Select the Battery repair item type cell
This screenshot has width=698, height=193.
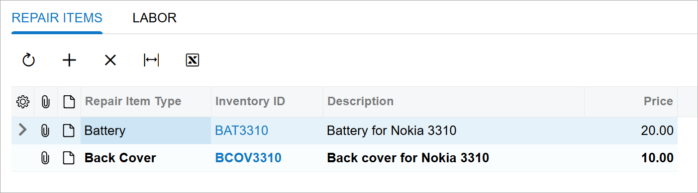click(x=146, y=130)
